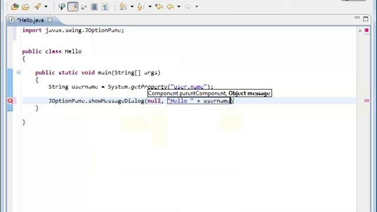The width and height of the screenshot is (377, 212).
Task: Click on 'import' keyword text
Action: tap(32, 30)
